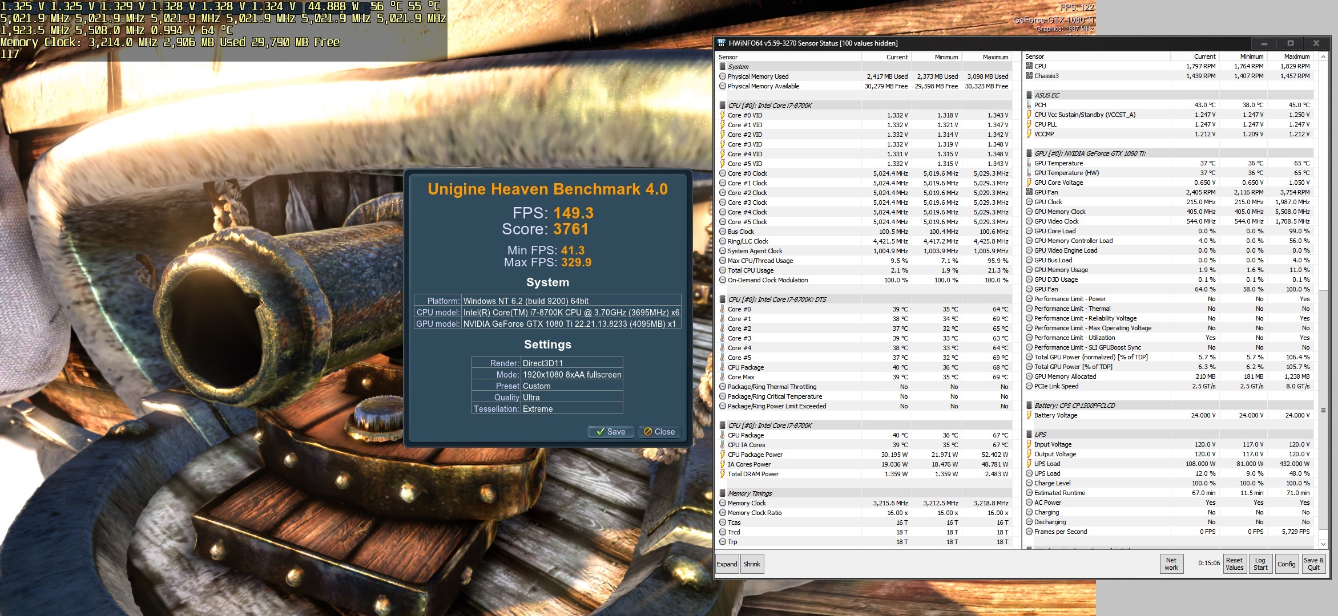Click Shrink button in HWiNFO window
Screen dimensions: 1338x616
[752, 564]
